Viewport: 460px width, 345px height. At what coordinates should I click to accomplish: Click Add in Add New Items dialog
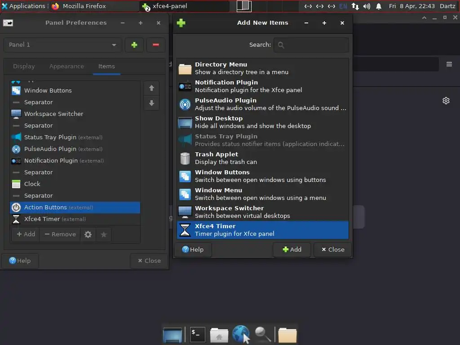292,250
